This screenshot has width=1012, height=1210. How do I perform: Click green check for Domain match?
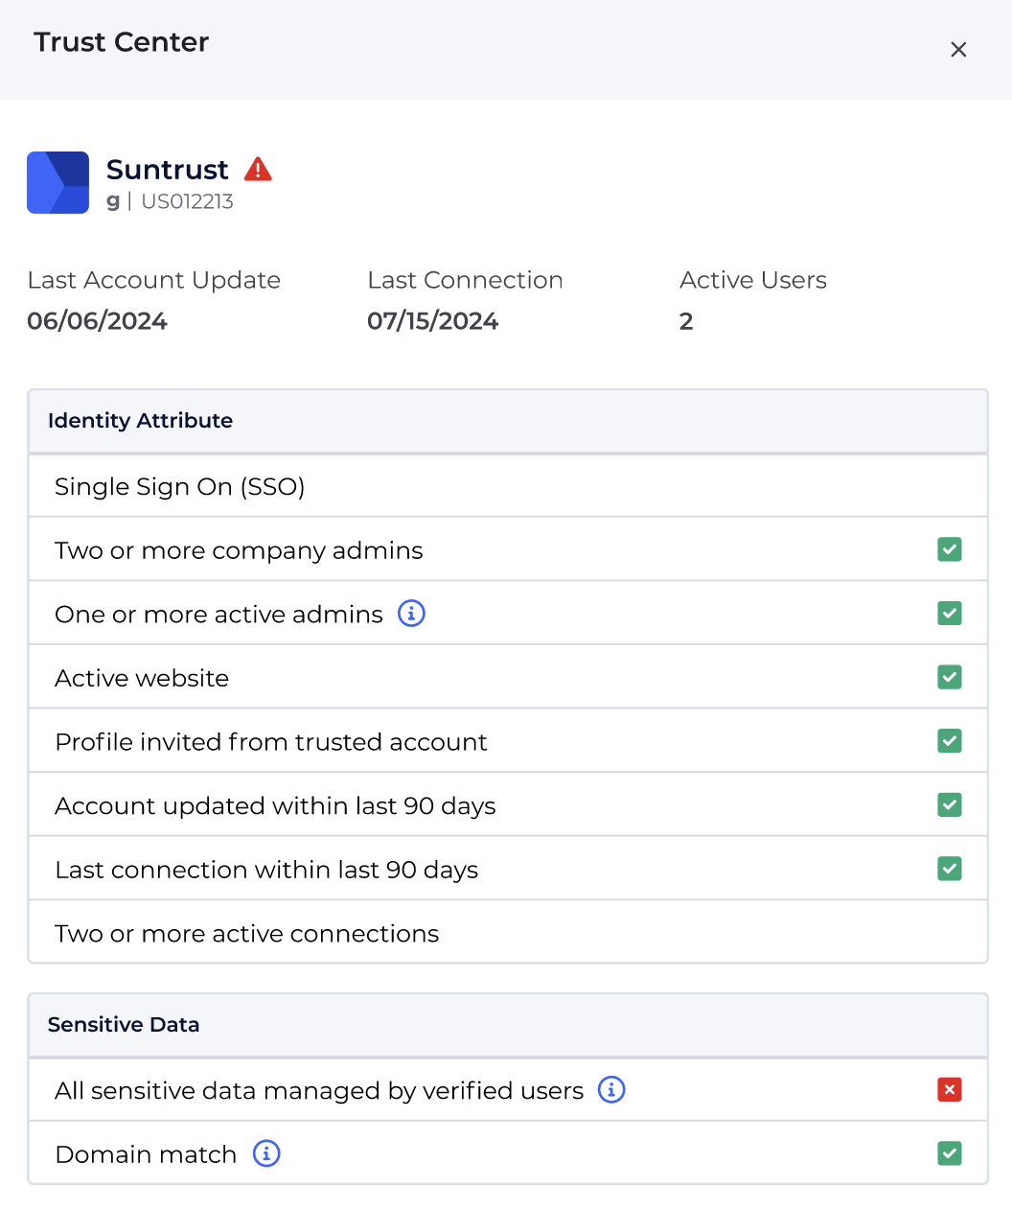pyautogui.click(x=950, y=1153)
